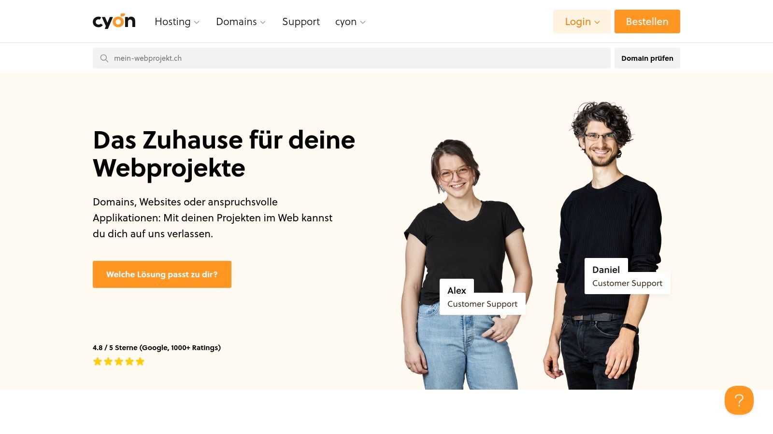Click the first yellow rating star

point(98,362)
